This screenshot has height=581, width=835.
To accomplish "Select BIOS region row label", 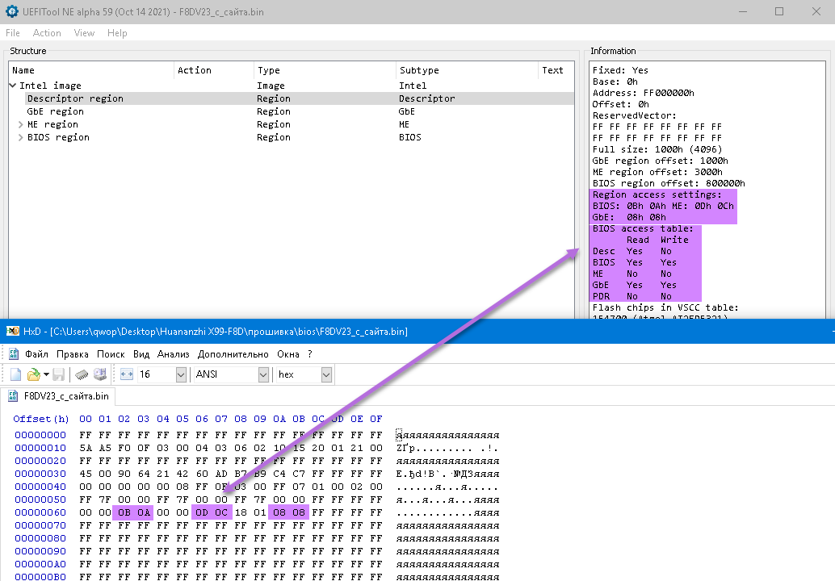I will click(x=58, y=137).
